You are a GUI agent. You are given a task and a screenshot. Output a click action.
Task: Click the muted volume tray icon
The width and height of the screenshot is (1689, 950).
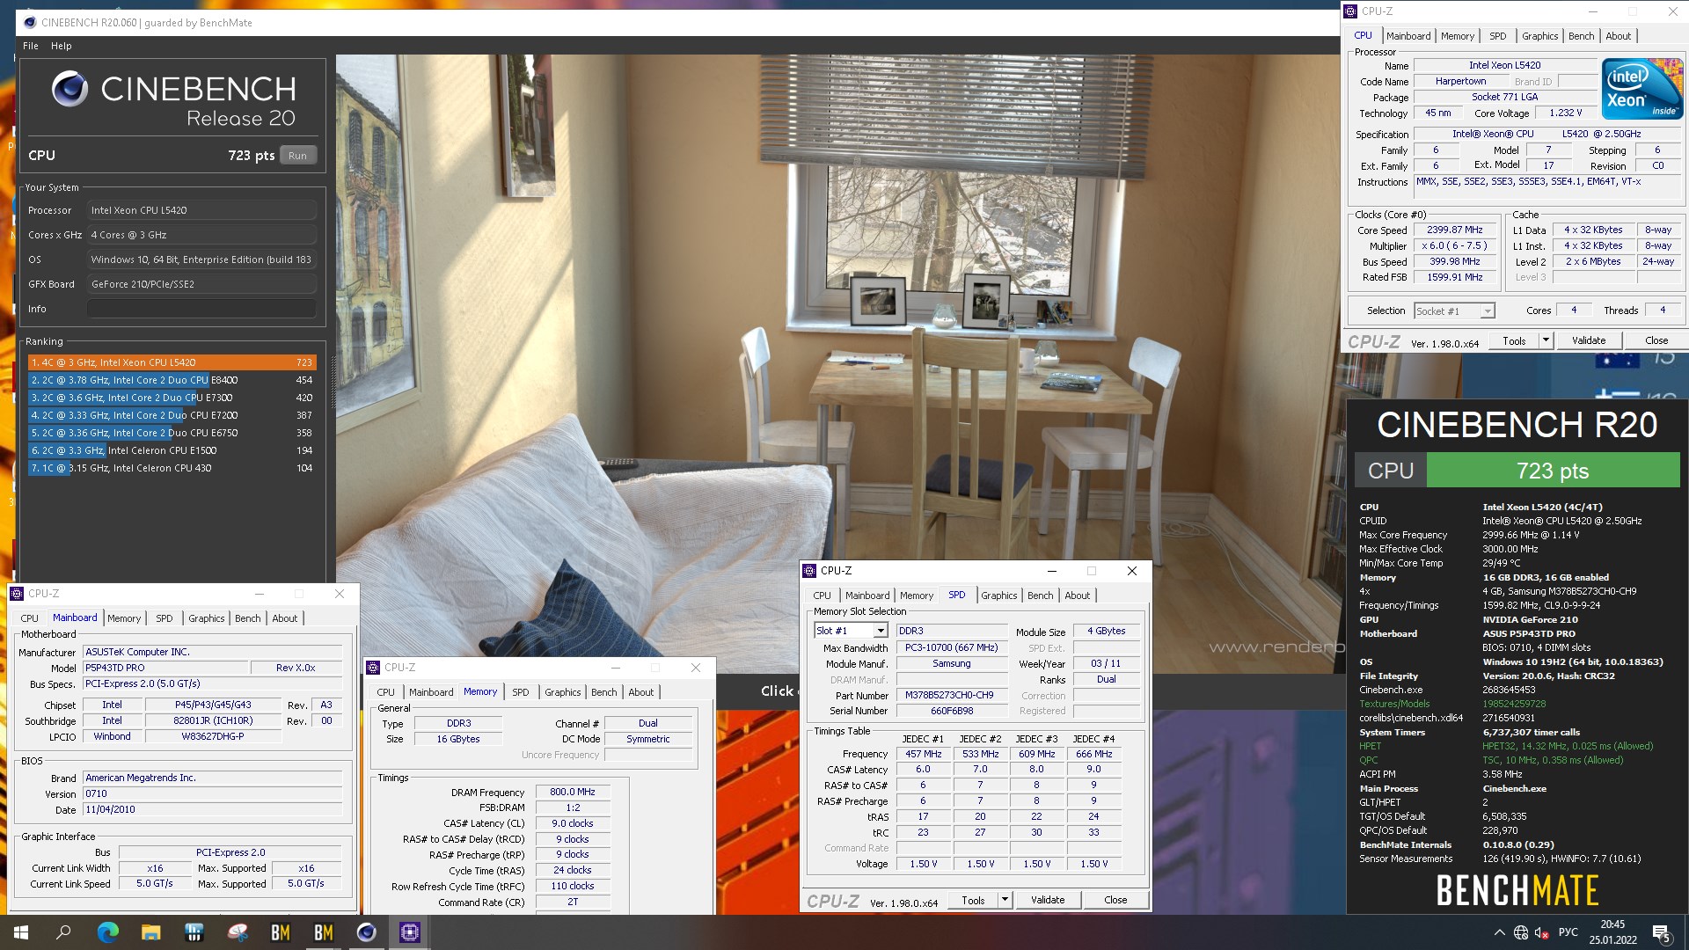(x=1542, y=932)
